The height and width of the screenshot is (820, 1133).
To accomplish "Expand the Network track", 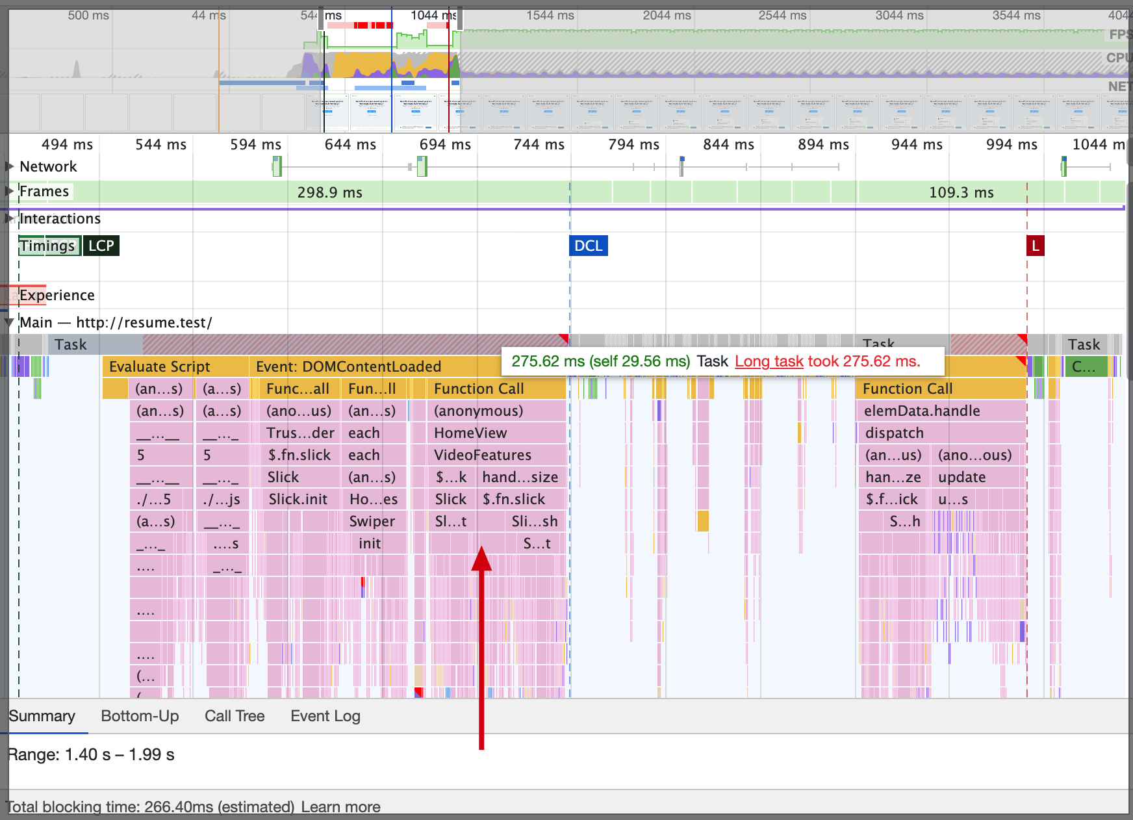I will tap(10, 166).
